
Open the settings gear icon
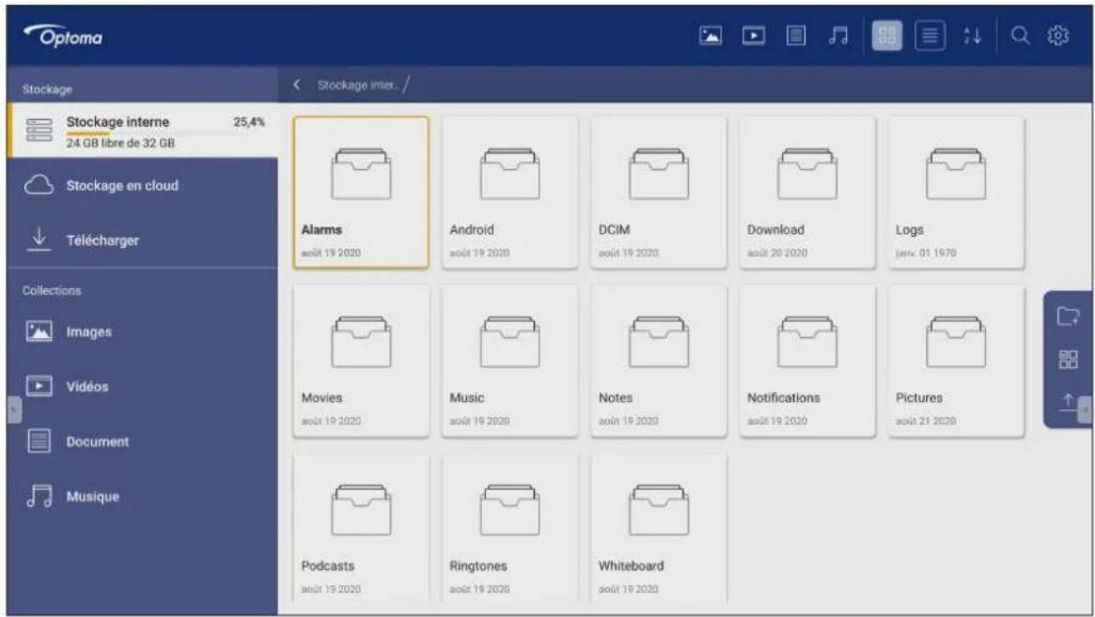click(1058, 36)
